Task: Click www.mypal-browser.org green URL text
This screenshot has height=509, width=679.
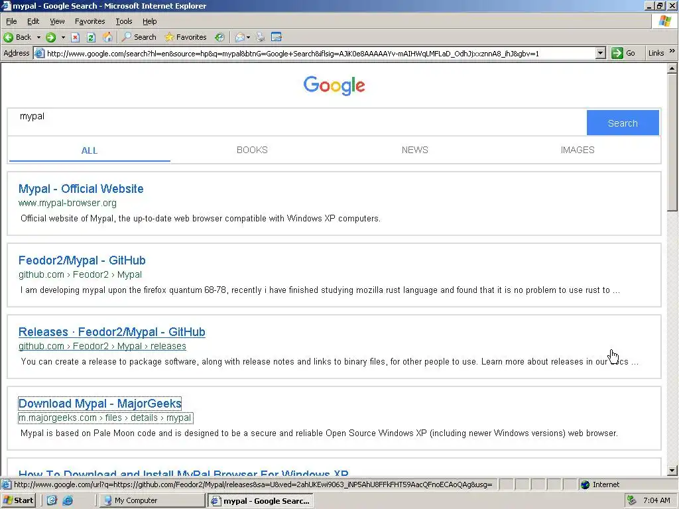Action: [68, 203]
